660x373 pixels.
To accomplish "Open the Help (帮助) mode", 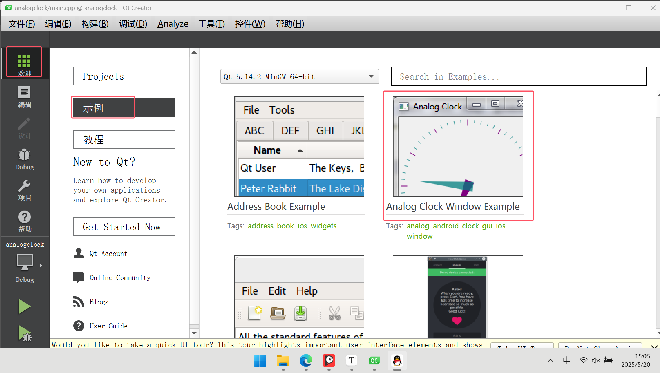I will 25,221.
